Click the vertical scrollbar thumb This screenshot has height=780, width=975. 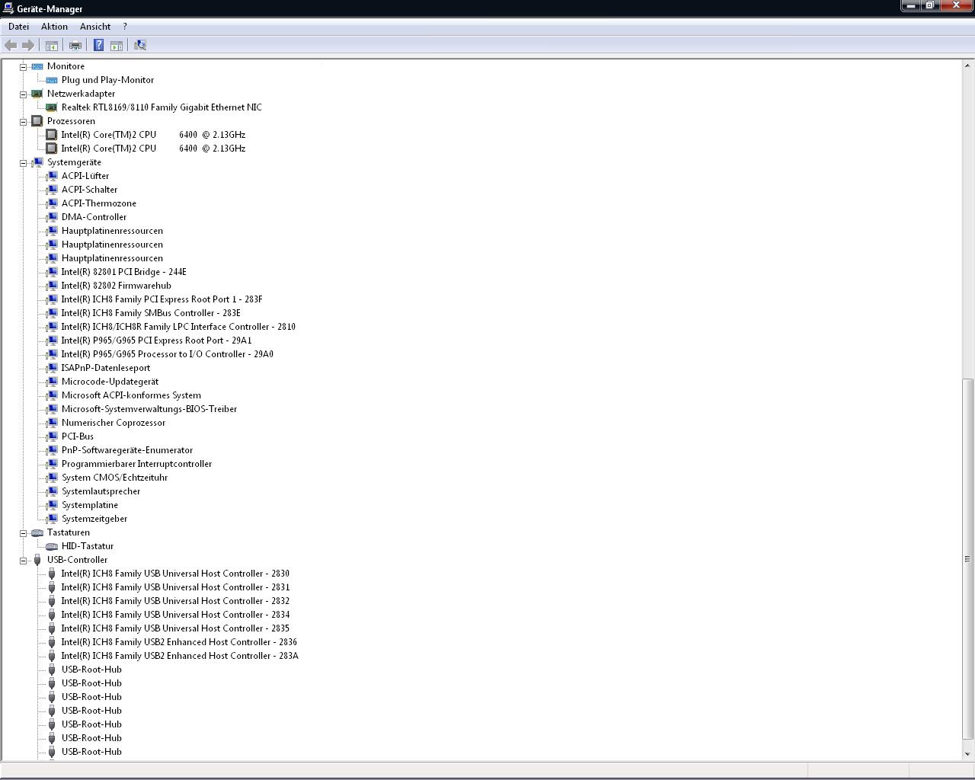click(x=968, y=559)
